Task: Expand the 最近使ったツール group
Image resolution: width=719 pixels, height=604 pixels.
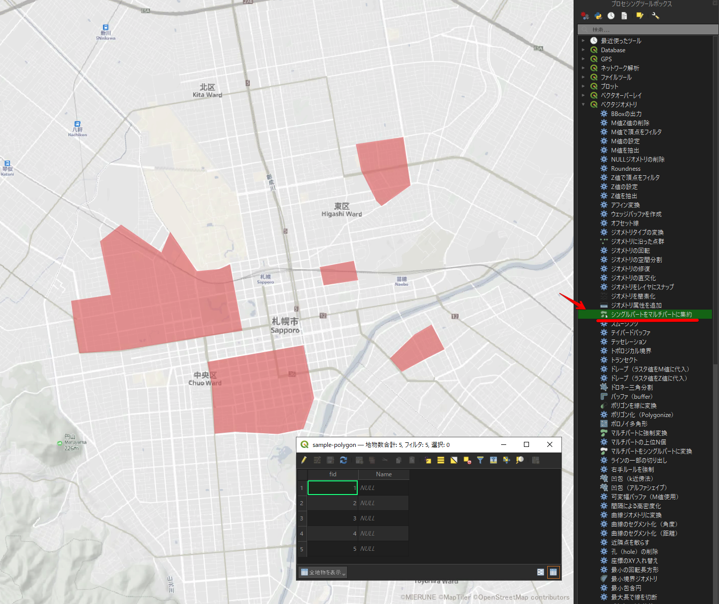Action: 583,41
